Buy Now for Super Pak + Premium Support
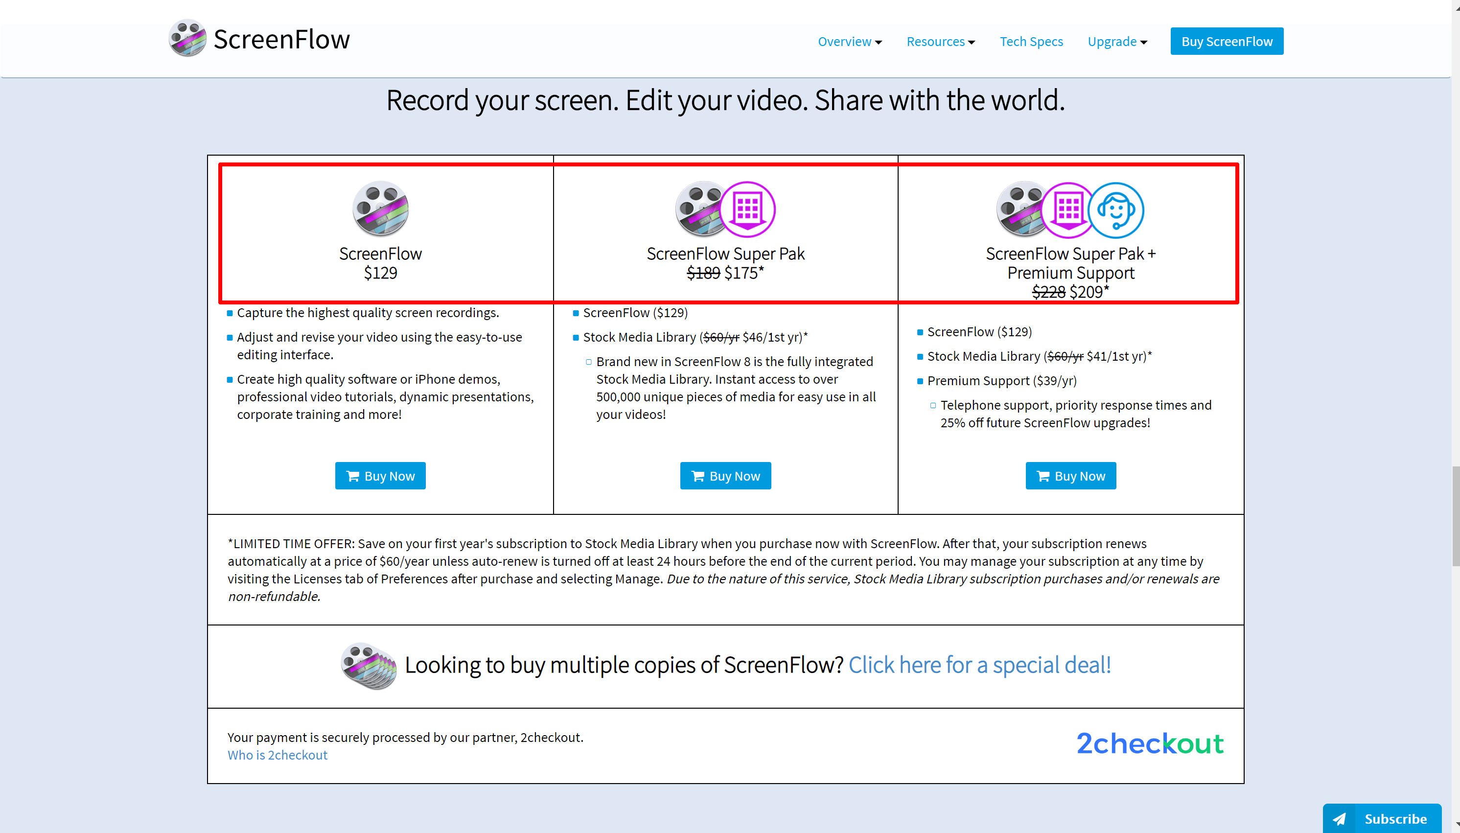Image resolution: width=1460 pixels, height=833 pixels. 1070,475
